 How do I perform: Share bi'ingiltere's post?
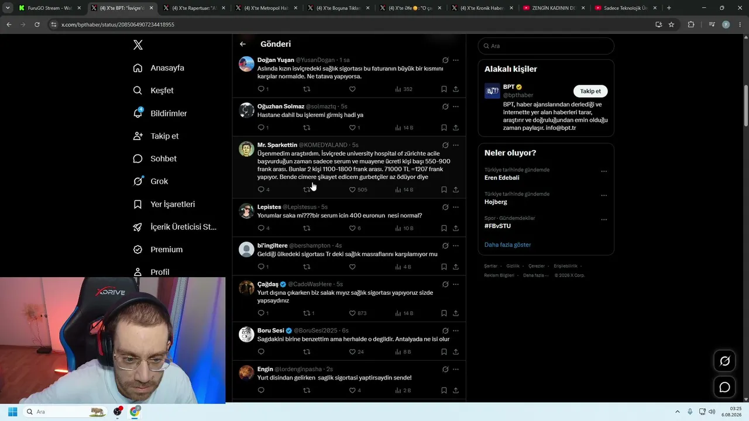(x=456, y=267)
